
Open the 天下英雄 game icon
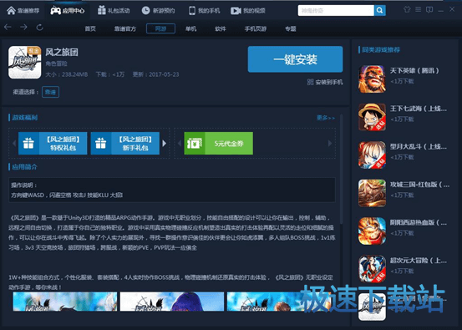coord(372,79)
